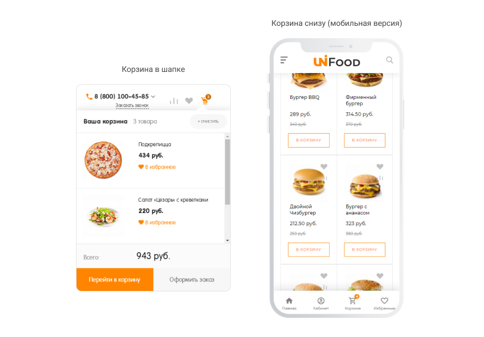Open the hamburger menu in mobile header
Image resolution: width=484 pixels, height=337 pixels.
point(284,60)
